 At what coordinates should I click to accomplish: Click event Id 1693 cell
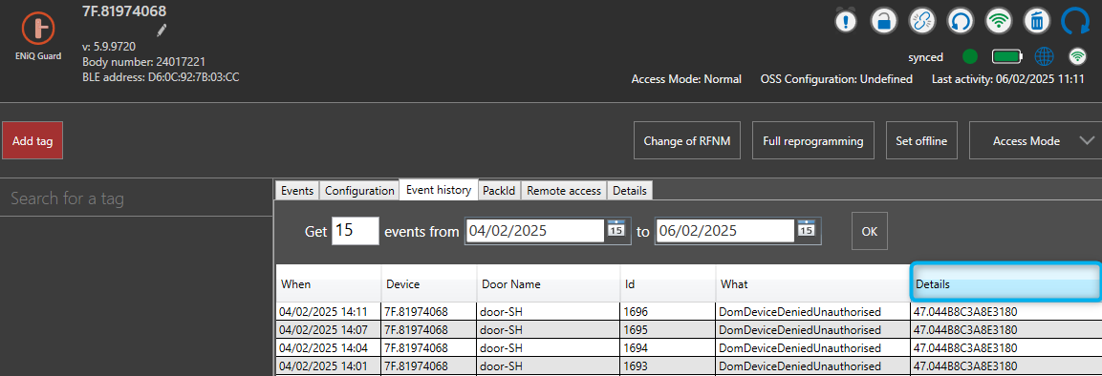coord(668,366)
